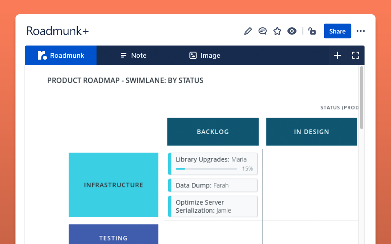
Task: Click the plus add icon
Action: point(338,55)
